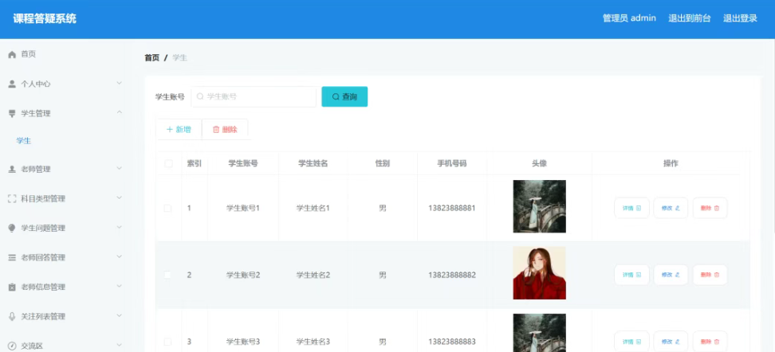Expand the 关注列表管理 chevron
This screenshot has height=352, width=775.
click(x=119, y=315)
